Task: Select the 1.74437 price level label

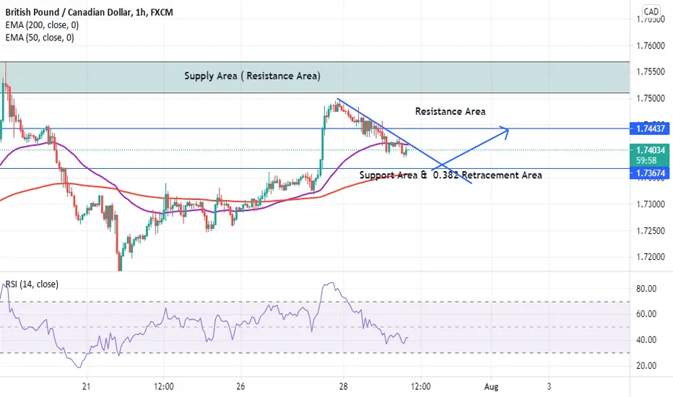Action: tap(650, 128)
